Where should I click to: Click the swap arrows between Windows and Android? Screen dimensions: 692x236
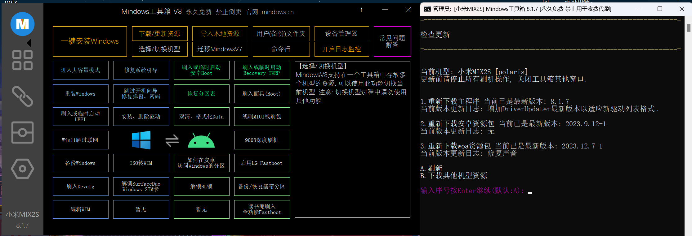coord(172,140)
